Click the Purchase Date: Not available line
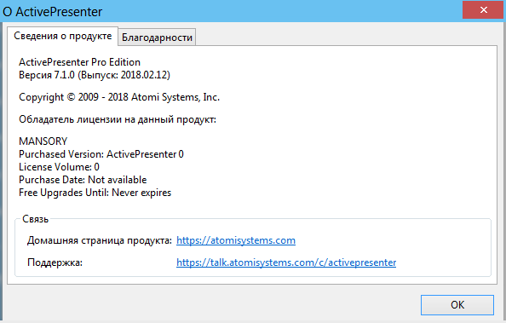 pos(83,180)
